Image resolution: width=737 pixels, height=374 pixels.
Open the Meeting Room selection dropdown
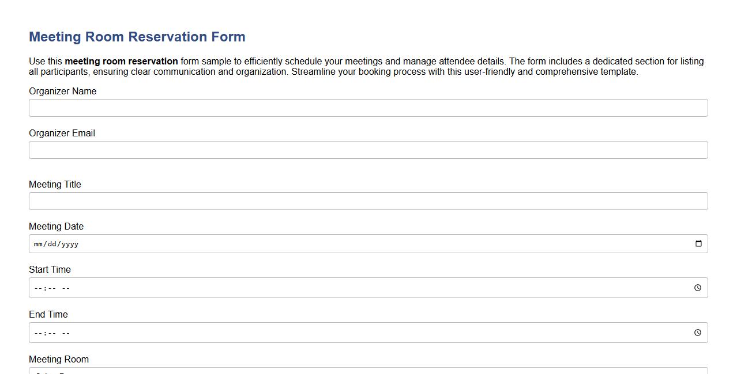[x=368, y=371]
